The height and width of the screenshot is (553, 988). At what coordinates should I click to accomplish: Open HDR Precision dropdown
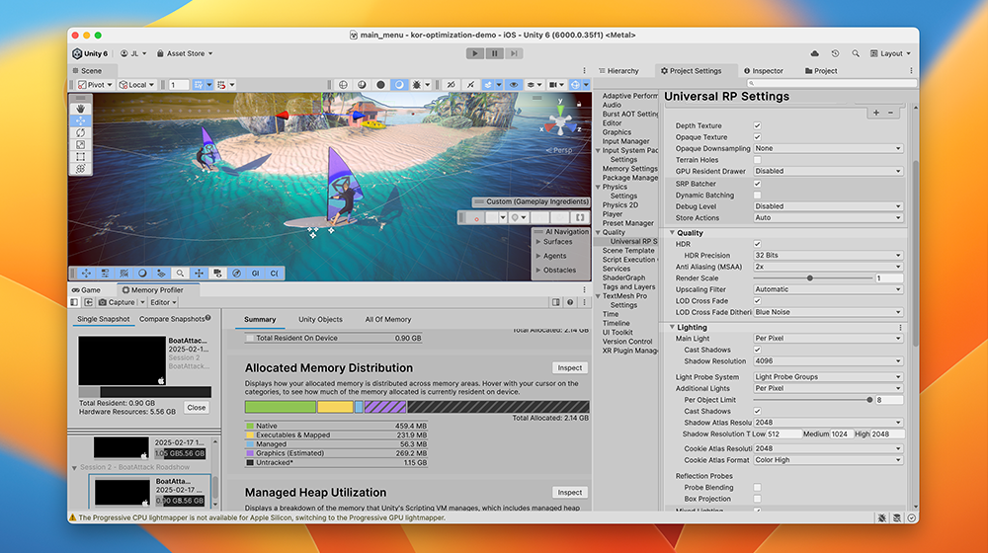coord(828,256)
